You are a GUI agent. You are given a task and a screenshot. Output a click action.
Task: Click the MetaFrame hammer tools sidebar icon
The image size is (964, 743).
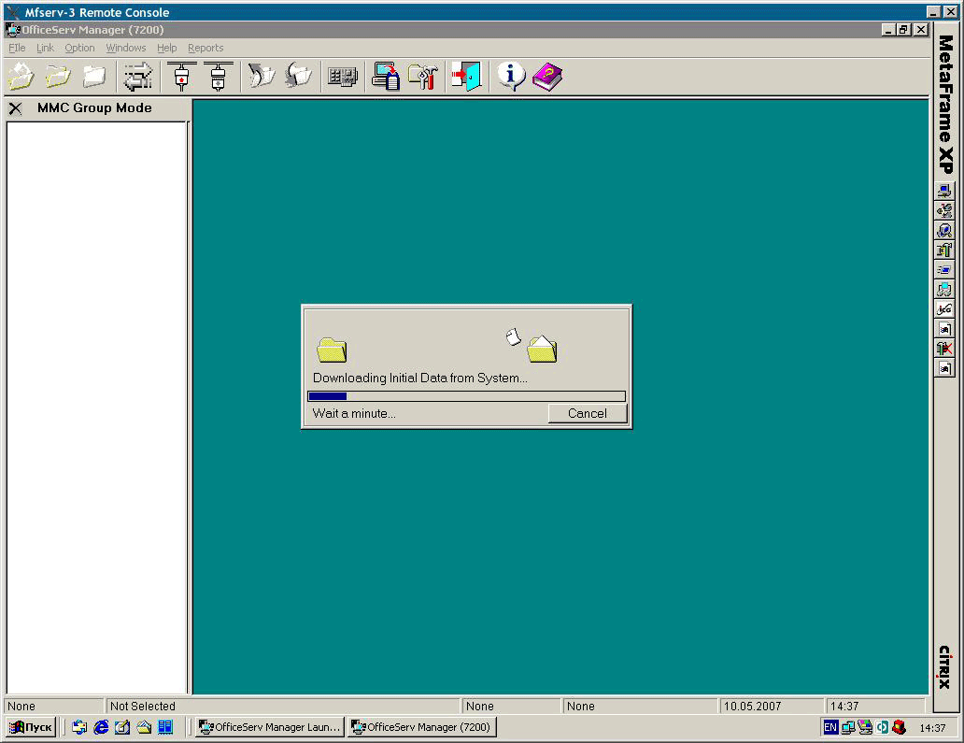point(945,250)
